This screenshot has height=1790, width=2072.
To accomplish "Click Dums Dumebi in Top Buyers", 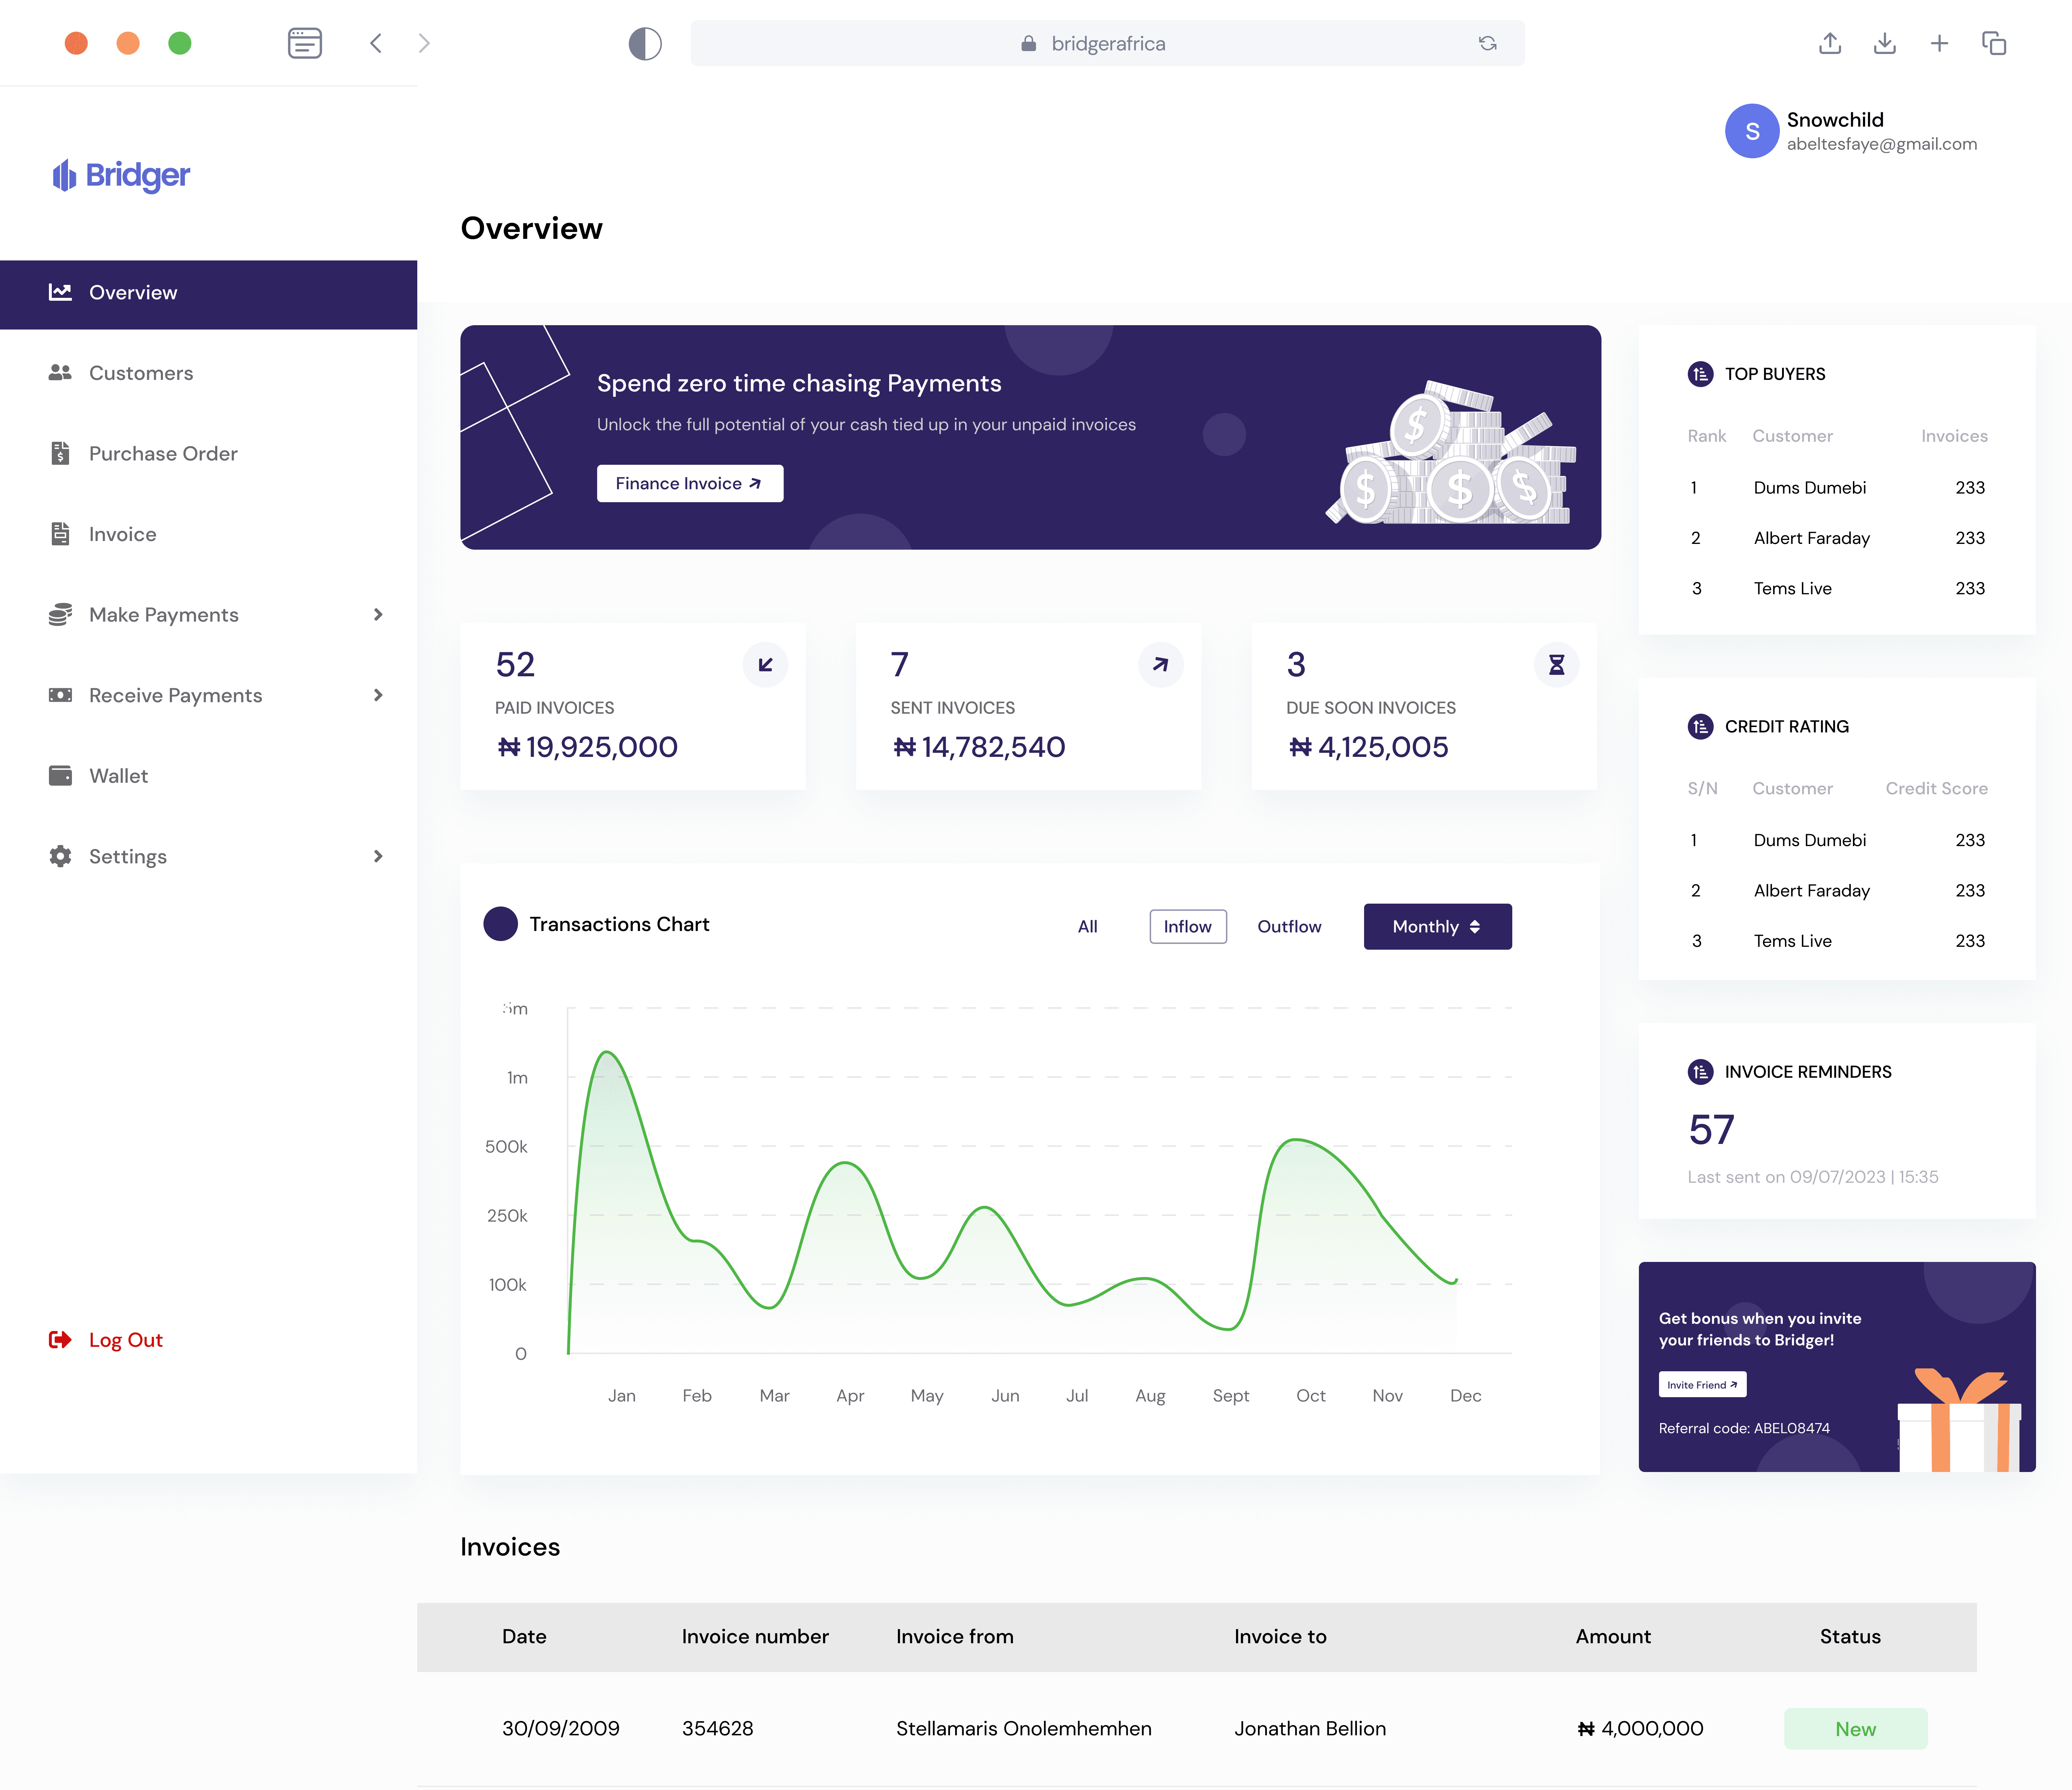I will click(1810, 488).
